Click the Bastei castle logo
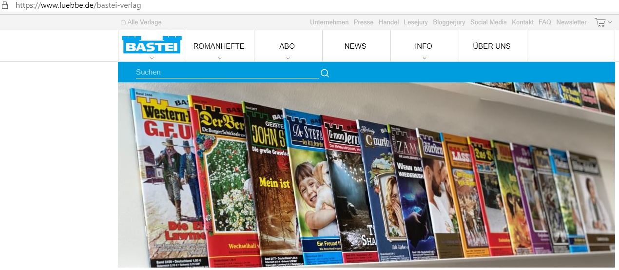The height and width of the screenshot is (270, 619). coord(152,44)
